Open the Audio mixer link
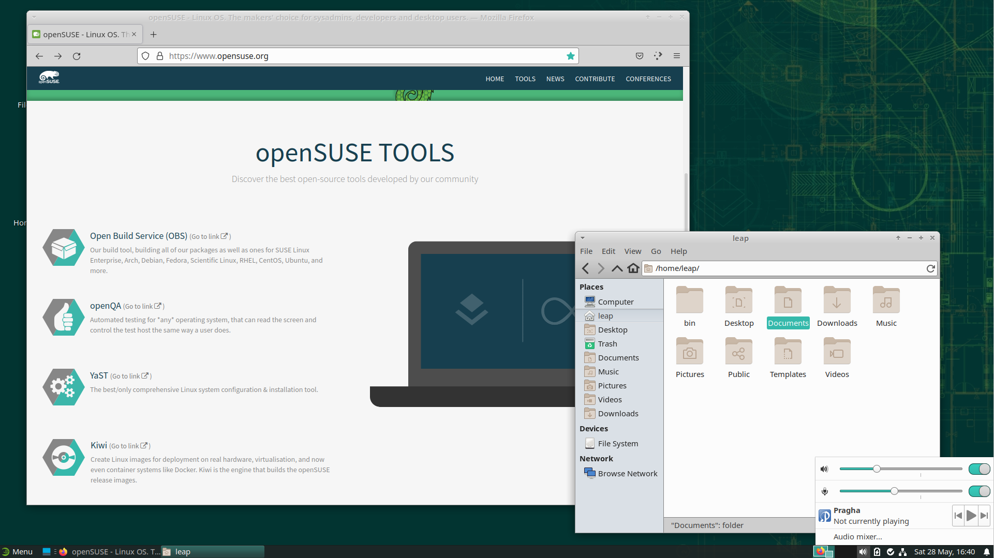The width and height of the screenshot is (994, 558). [857, 537]
